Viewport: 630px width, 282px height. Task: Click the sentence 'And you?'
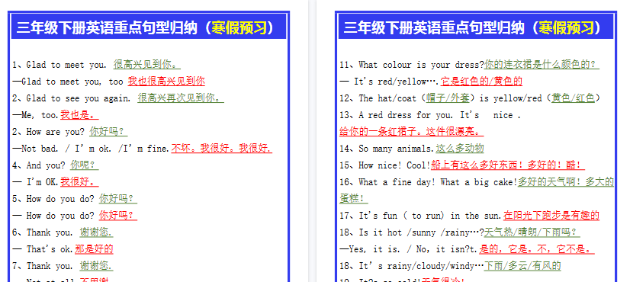point(46,165)
